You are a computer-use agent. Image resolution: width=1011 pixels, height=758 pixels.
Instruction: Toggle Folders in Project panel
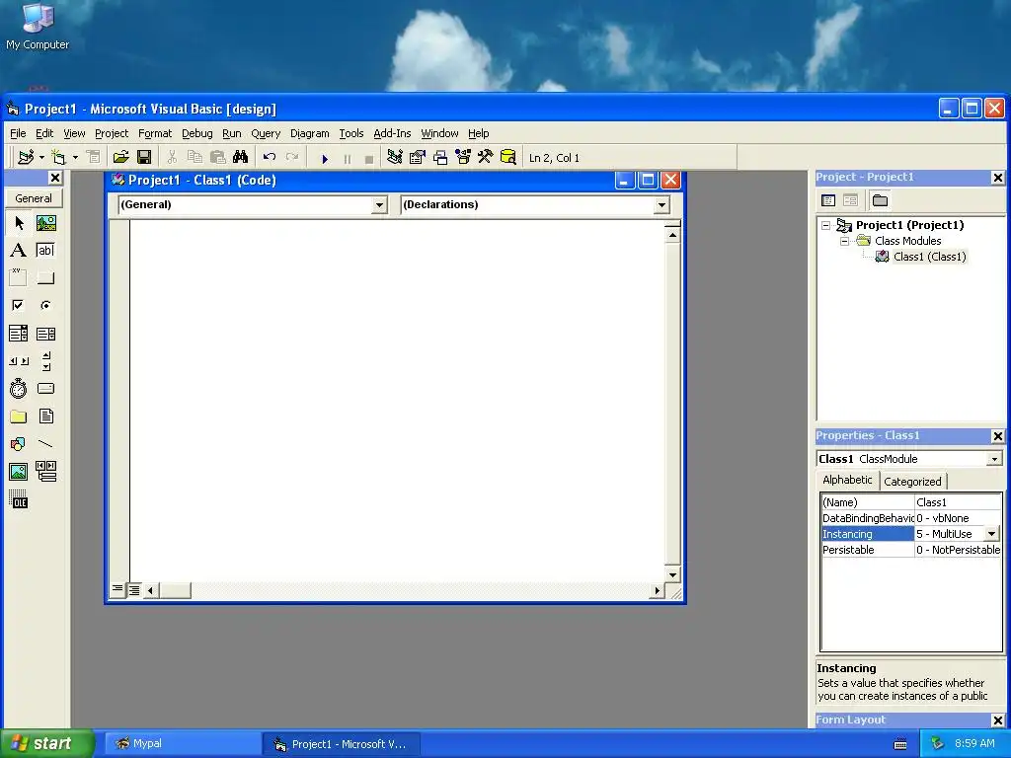(x=880, y=200)
